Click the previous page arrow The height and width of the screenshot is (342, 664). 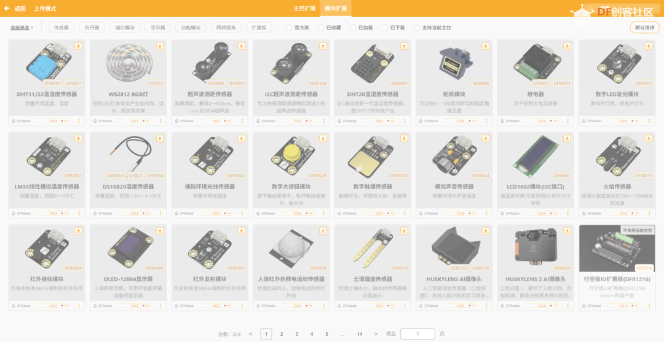tap(250, 334)
